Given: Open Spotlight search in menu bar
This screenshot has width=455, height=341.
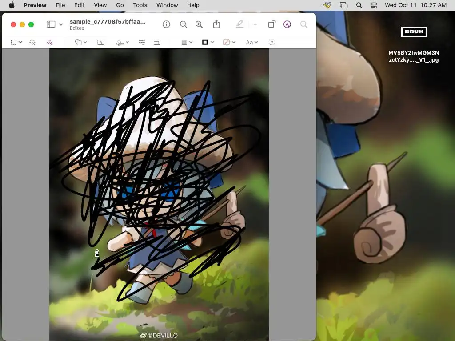Looking at the screenshot, I should click(x=359, y=5).
